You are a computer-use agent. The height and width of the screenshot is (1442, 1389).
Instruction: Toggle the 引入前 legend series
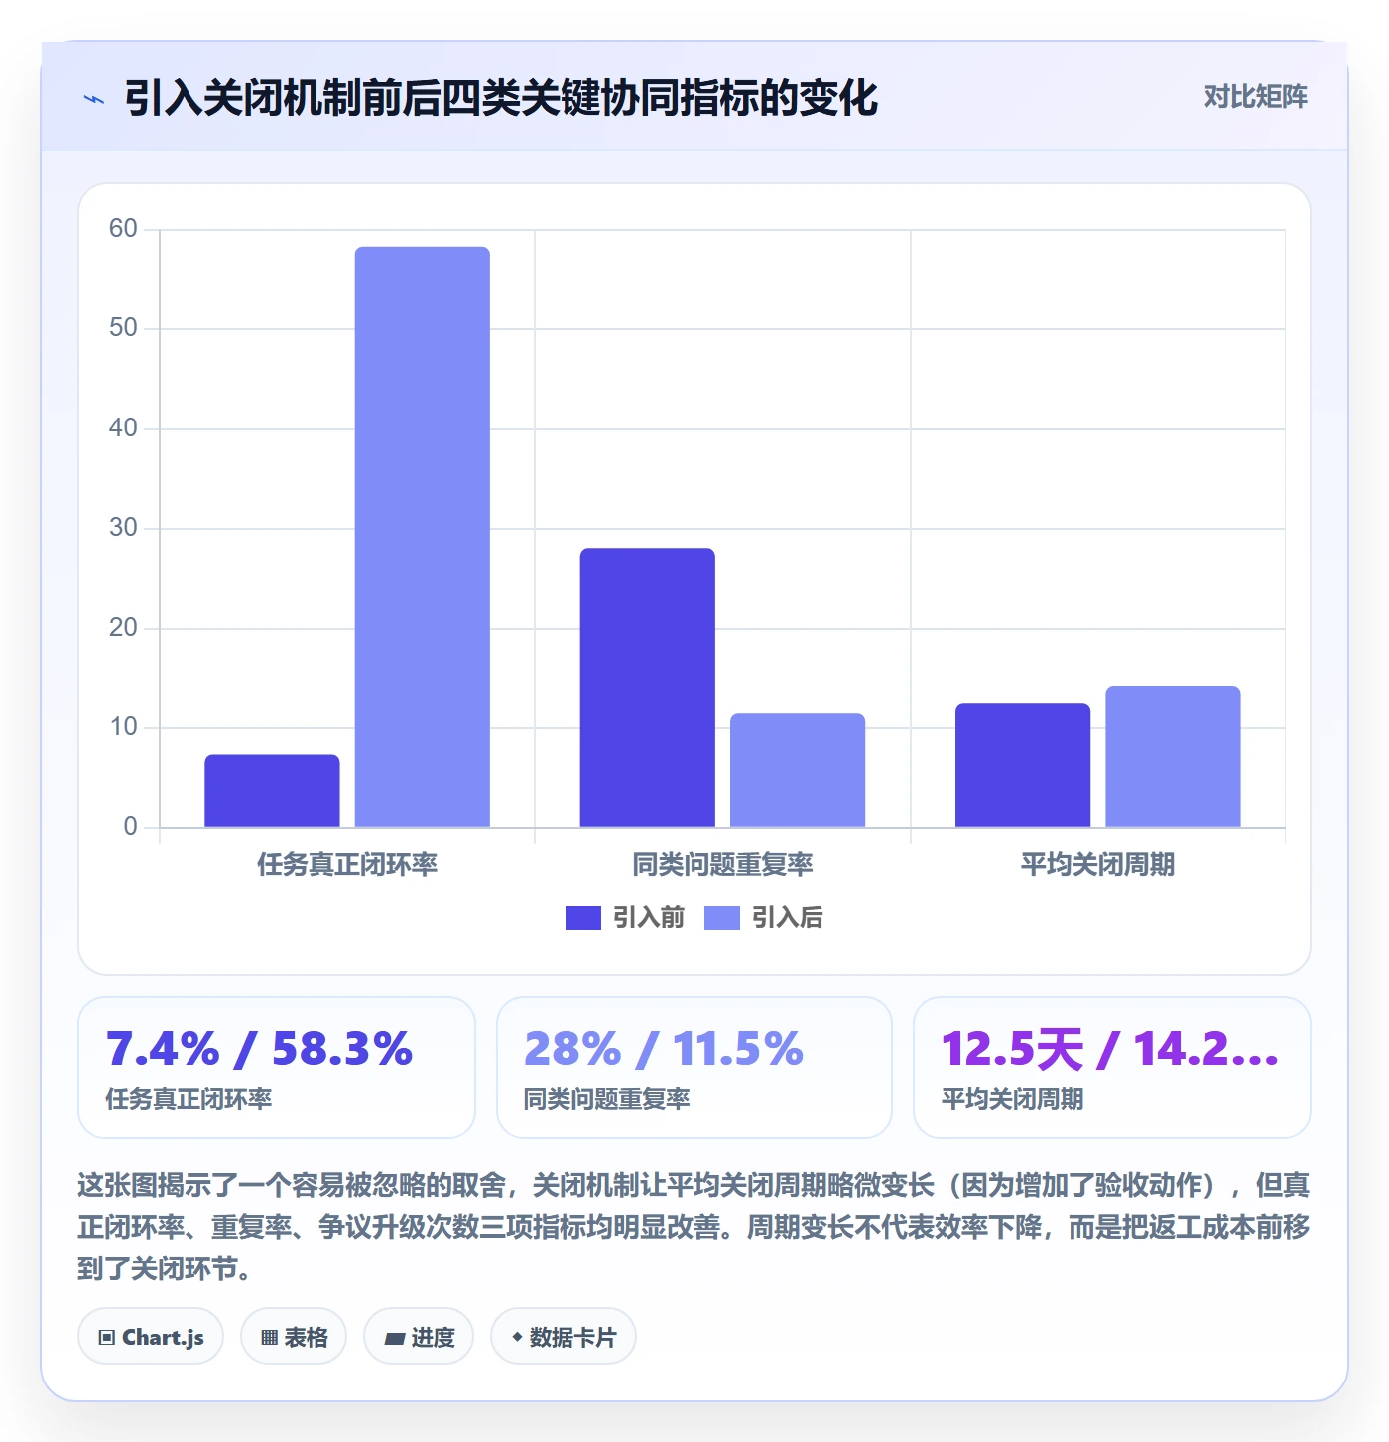click(625, 918)
